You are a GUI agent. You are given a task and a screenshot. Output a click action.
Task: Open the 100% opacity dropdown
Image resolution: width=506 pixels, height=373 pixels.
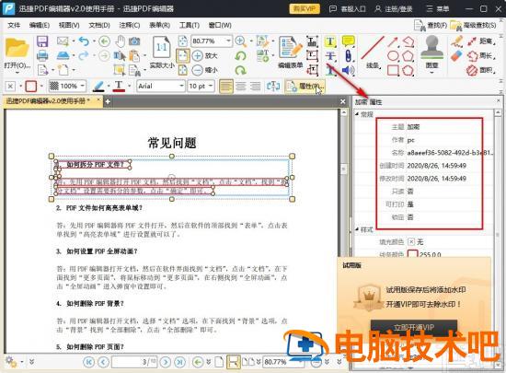[x=82, y=86]
